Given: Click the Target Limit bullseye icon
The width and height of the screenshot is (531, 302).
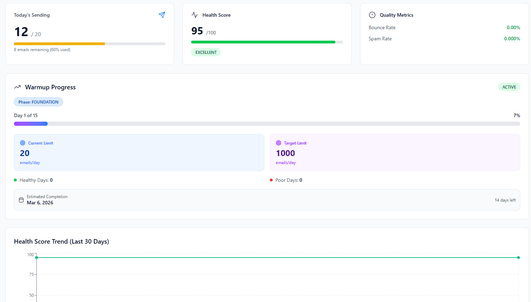Looking at the screenshot, I should 279,143.
